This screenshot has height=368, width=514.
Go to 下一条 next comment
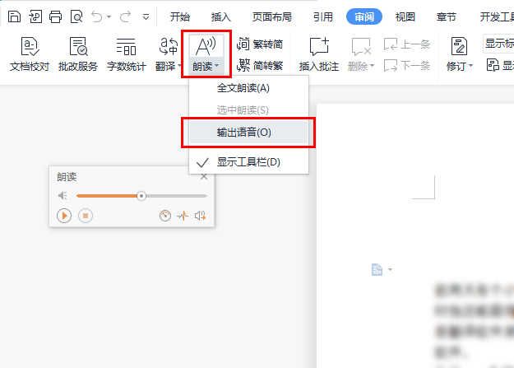coord(407,65)
